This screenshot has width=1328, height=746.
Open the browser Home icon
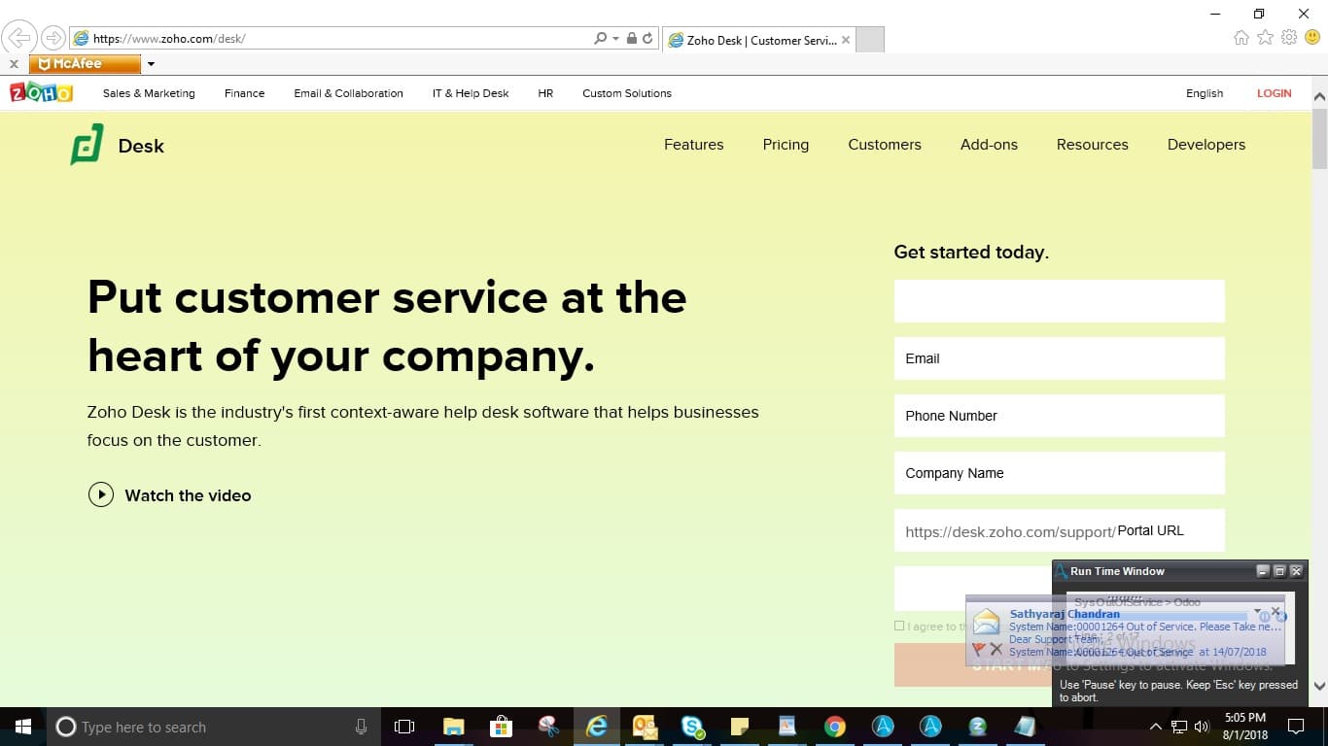pos(1241,38)
